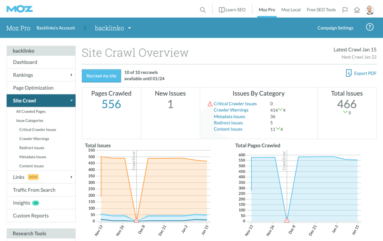Select Critical Crawler Issues sidebar item
Screen dimensions: 383x241
(x=38, y=130)
